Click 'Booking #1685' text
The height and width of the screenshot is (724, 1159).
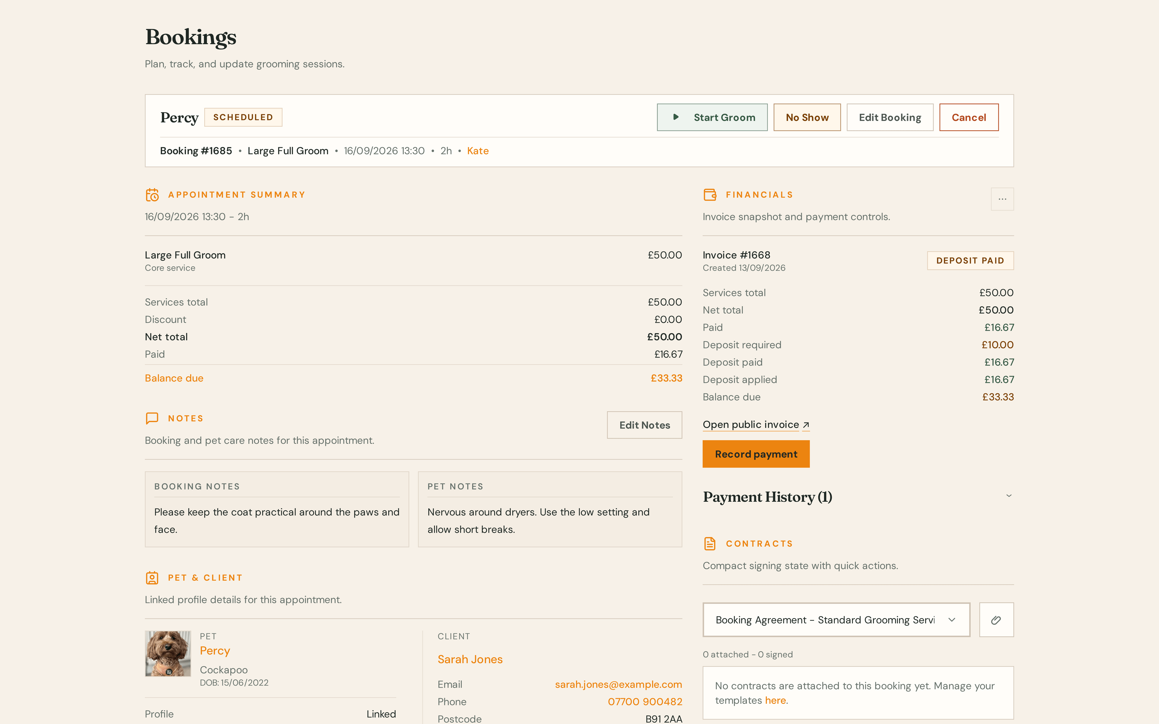(196, 151)
